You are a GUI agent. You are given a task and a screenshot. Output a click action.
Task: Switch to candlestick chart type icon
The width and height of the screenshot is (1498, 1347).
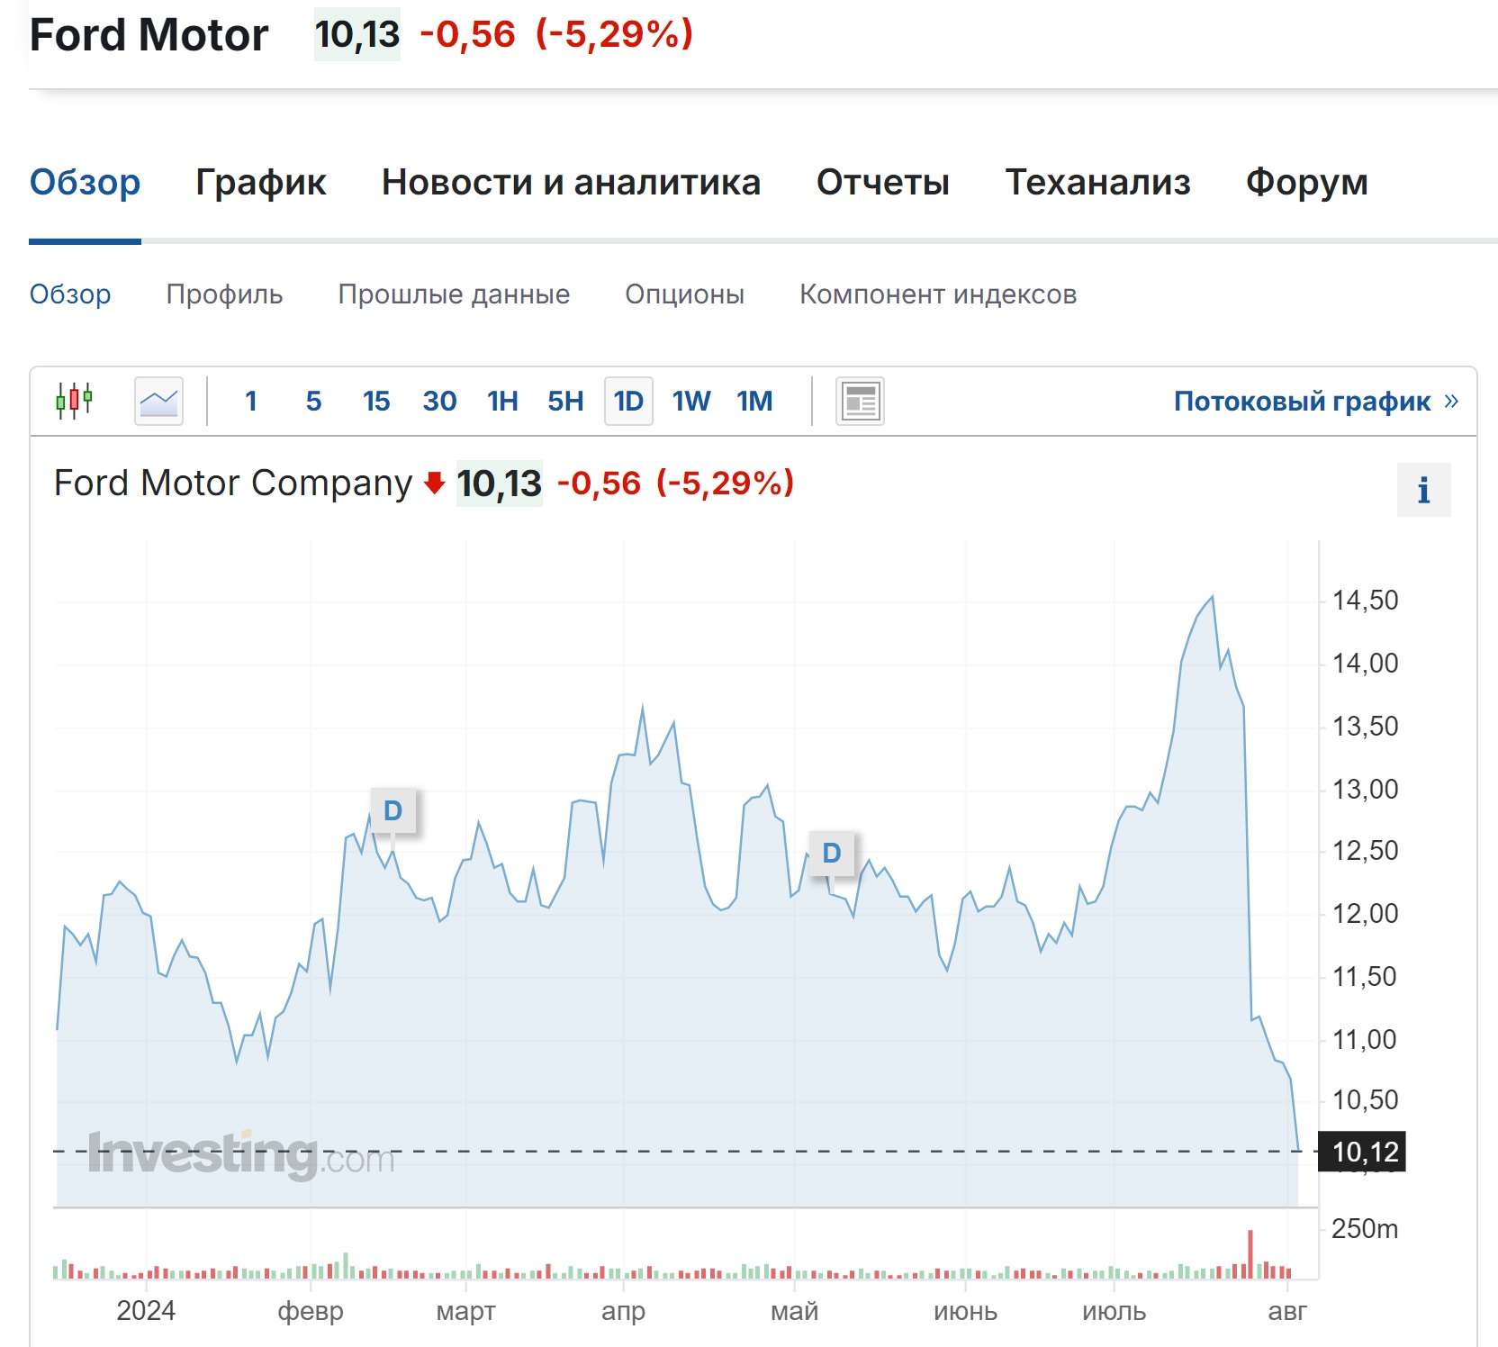pyautogui.click(x=74, y=401)
